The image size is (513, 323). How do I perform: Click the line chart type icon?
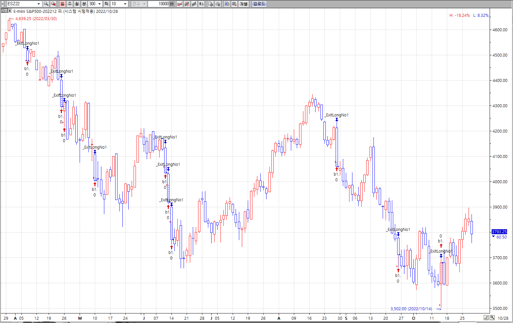click(180, 4)
